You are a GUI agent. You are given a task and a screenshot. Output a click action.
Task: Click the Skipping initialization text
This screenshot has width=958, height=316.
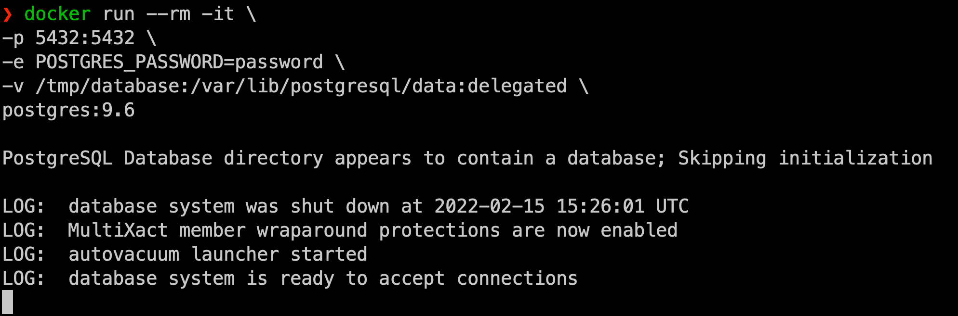click(x=805, y=158)
